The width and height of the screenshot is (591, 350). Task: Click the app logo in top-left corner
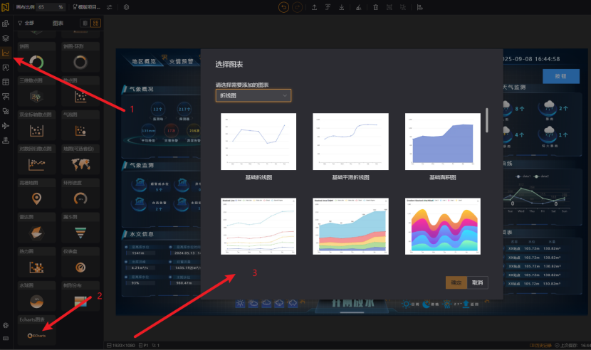(5, 7)
